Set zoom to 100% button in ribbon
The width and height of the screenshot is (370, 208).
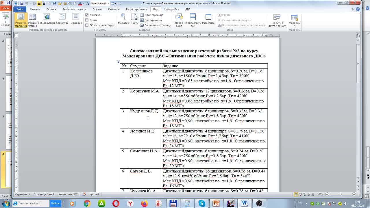pos(134,19)
